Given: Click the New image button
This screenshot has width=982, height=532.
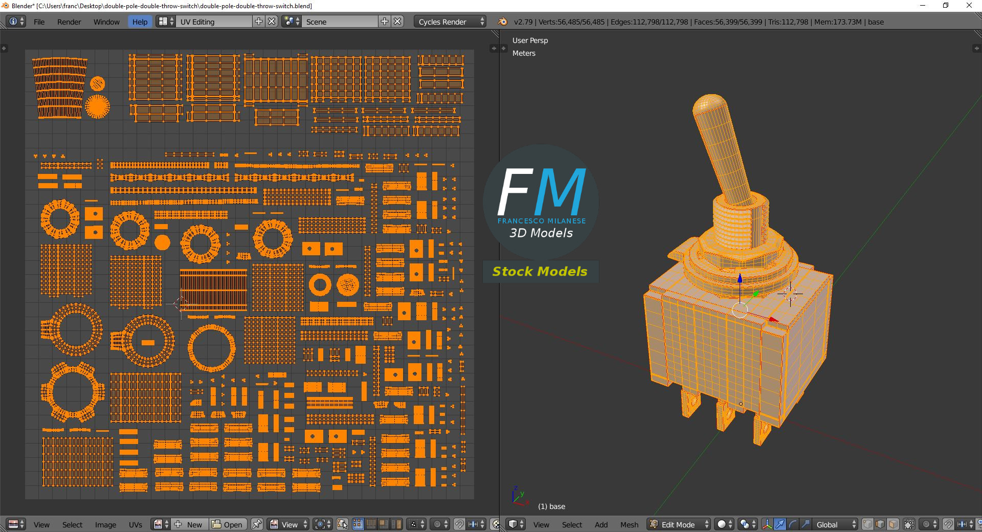Looking at the screenshot, I should click(x=189, y=524).
